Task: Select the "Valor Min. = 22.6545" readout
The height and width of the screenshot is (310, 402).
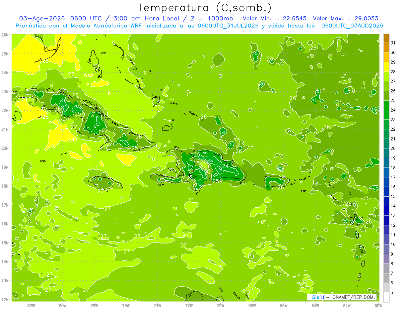Action: tap(275, 18)
